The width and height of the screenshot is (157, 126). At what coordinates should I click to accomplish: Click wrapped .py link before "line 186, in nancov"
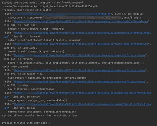(x=6, y=97)
